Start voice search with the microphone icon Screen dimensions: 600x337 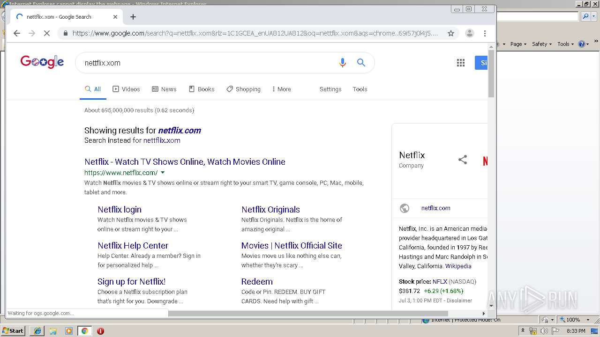click(343, 63)
